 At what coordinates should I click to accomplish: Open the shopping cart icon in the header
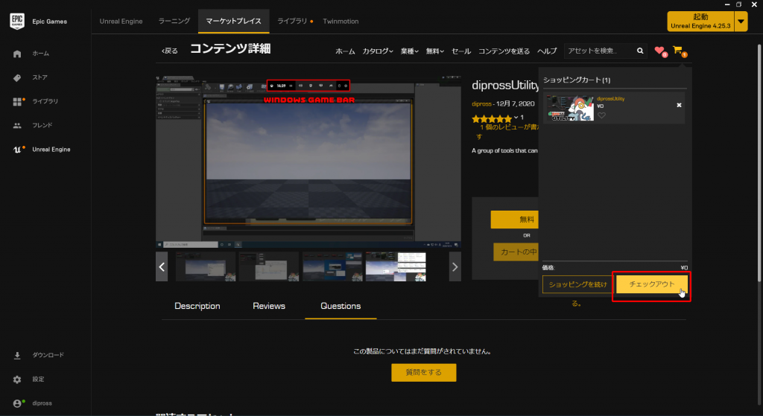pyautogui.click(x=678, y=51)
